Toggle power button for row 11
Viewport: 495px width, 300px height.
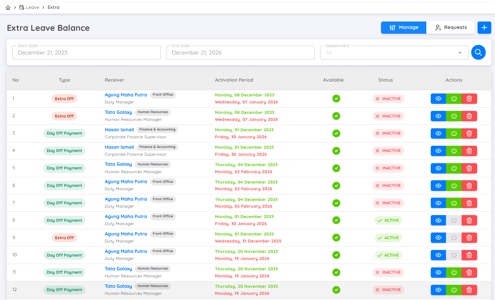[x=454, y=273]
